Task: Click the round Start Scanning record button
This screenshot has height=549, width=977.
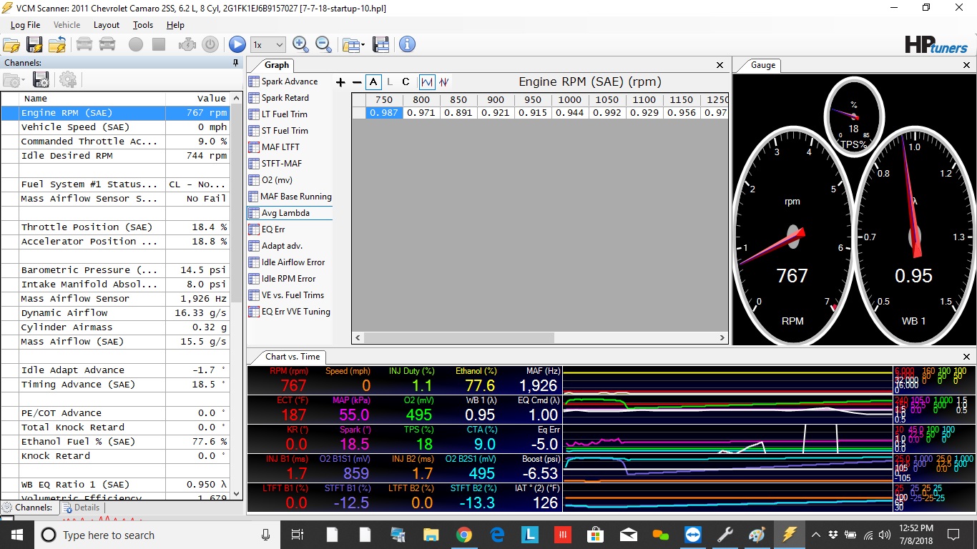Action: point(136,44)
